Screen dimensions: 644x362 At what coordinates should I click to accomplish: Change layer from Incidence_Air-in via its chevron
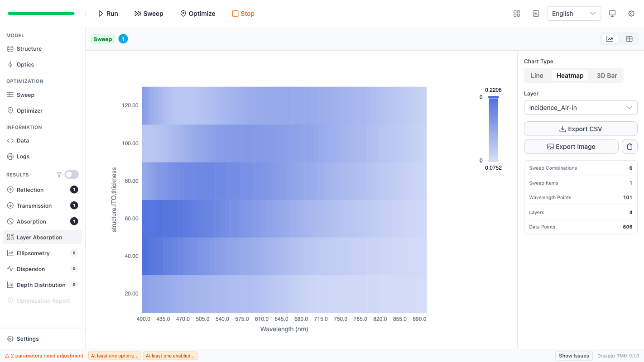point(629,107)
